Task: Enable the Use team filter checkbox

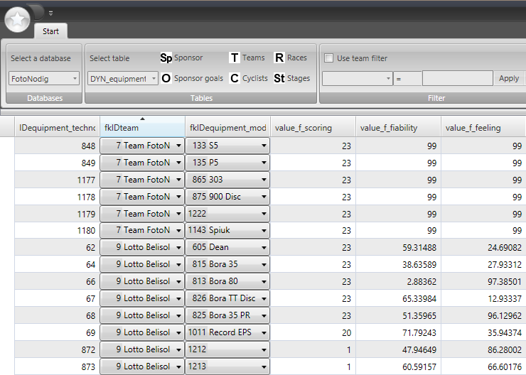Action: (x=329, y=58)
